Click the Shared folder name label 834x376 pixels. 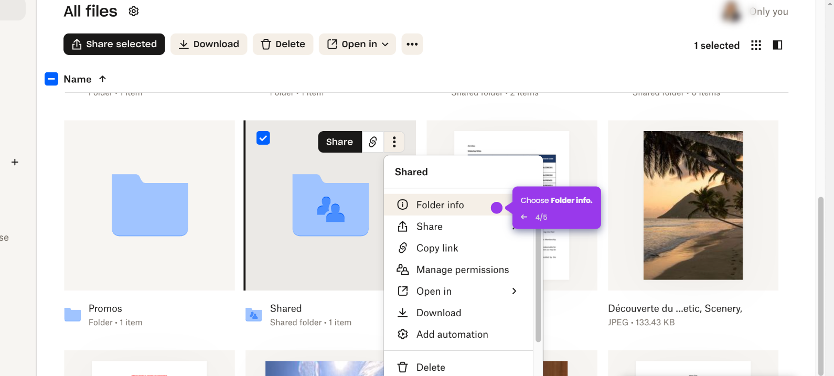(x=286, y=308)
